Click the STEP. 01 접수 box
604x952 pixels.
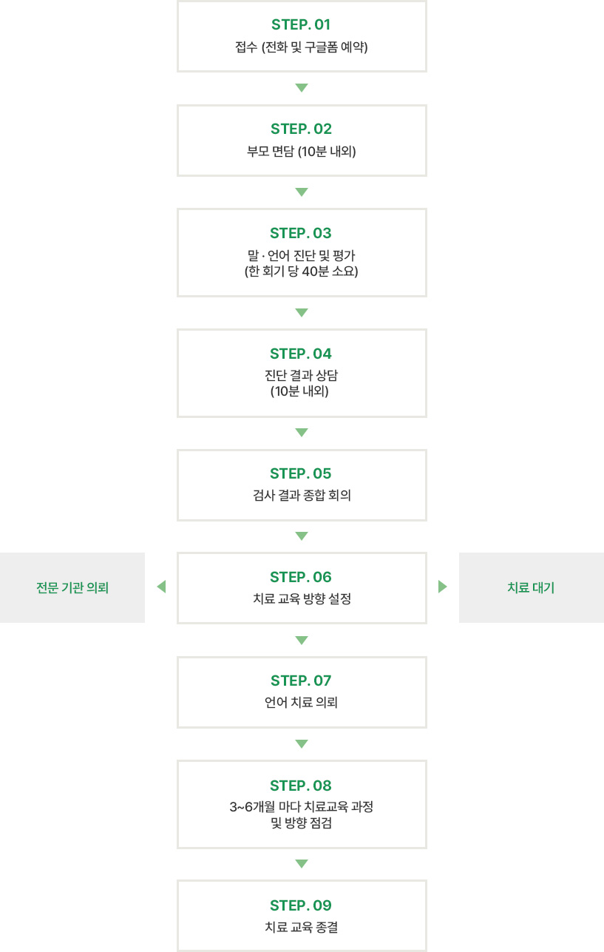[x=302, y=36]
